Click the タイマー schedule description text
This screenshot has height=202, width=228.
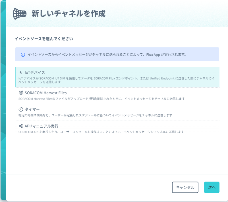(x=95, y=115)
